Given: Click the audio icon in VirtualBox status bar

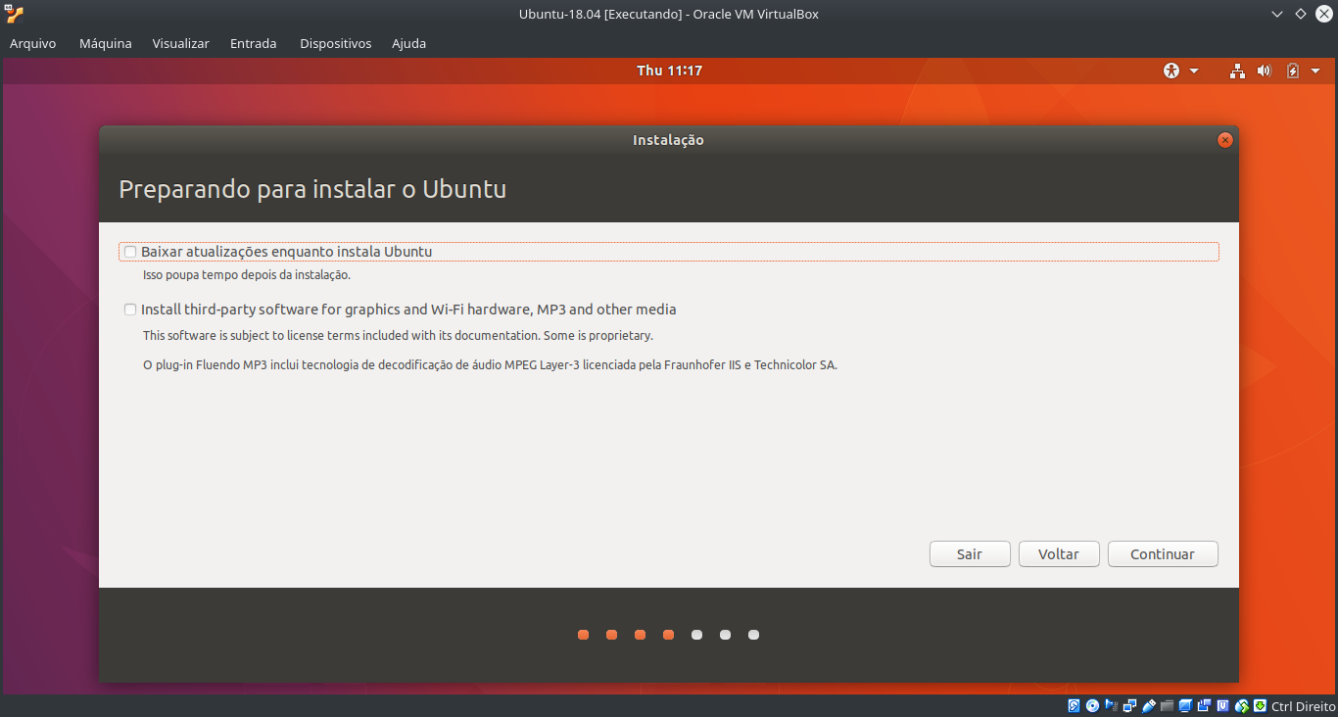Looking at the screenshot, I should point(1111,705).
